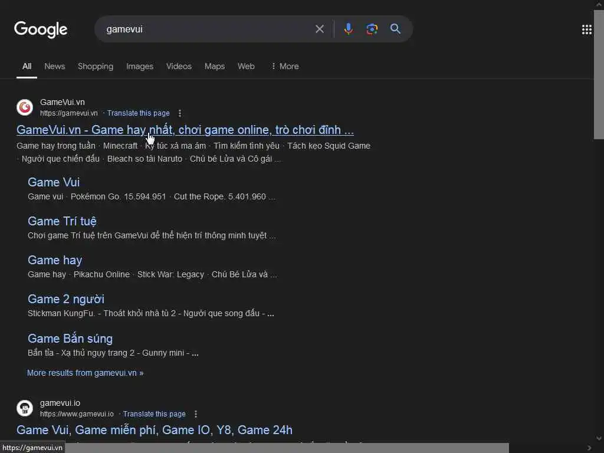Open the Game Vui, Game miễn phí result title
Viewport: 604px width, 453px height.
tap(155, 430)
